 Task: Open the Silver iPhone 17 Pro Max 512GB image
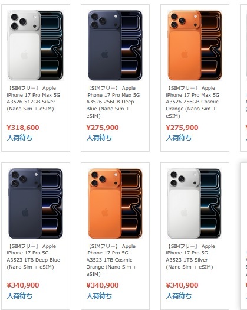click(x=35, y=45)
